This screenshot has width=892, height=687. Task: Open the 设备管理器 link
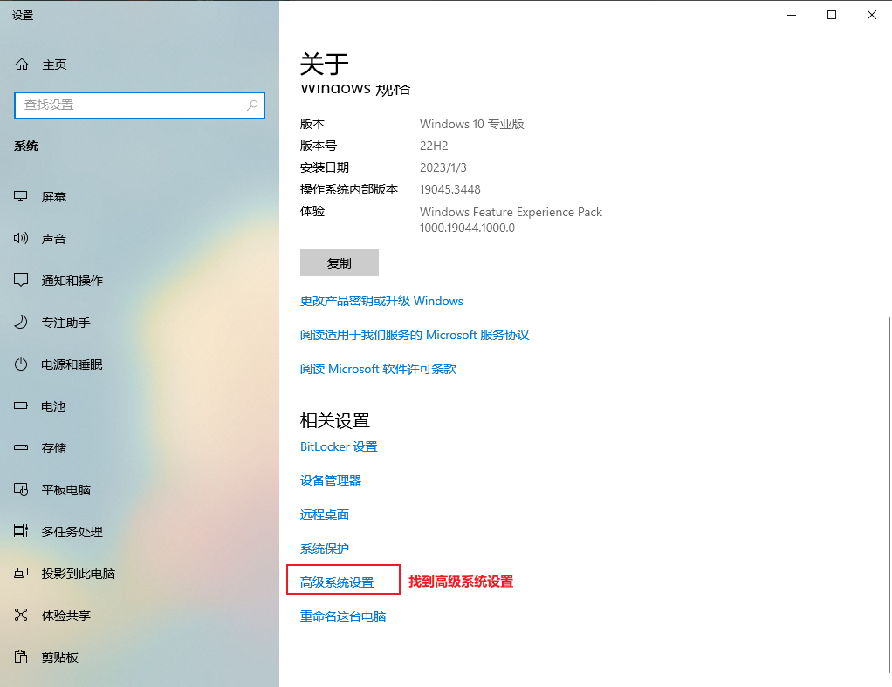coord(331,480)
